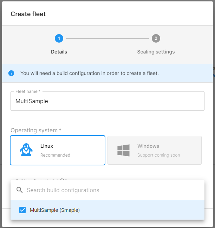Select the Linux Recommended operating system card
The image size is (215, 228).
click(58, 150)
